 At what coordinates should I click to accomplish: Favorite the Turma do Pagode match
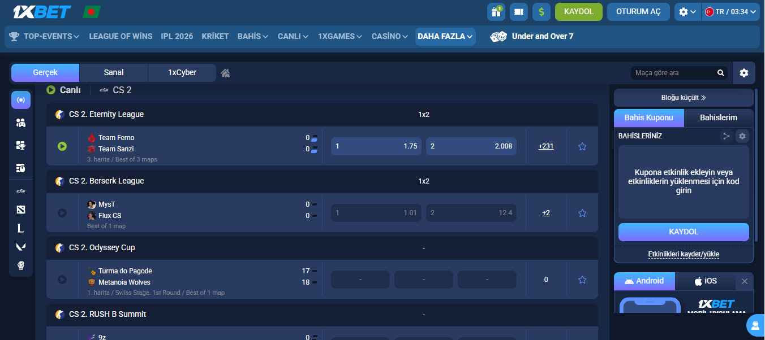(x=582, y=280)
